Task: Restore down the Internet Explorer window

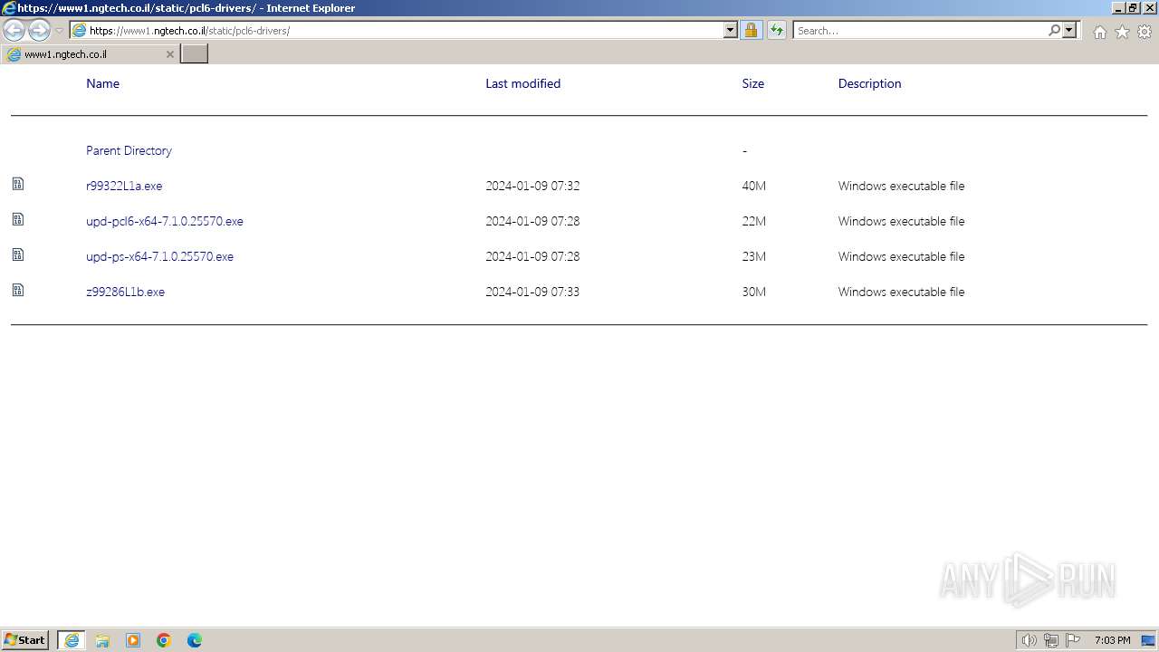Action: point(1133,8)
